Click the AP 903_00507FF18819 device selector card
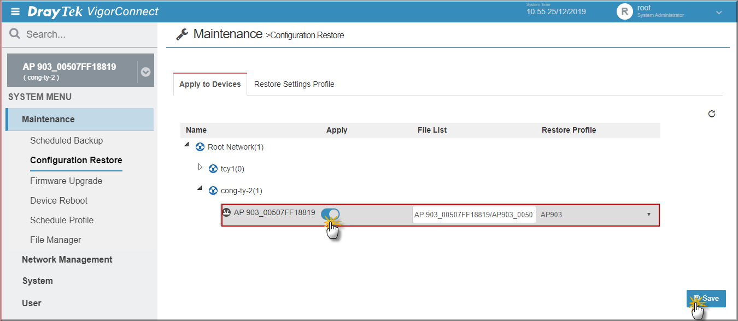This screenshot has width=738, height=321. tap(80, 70)
